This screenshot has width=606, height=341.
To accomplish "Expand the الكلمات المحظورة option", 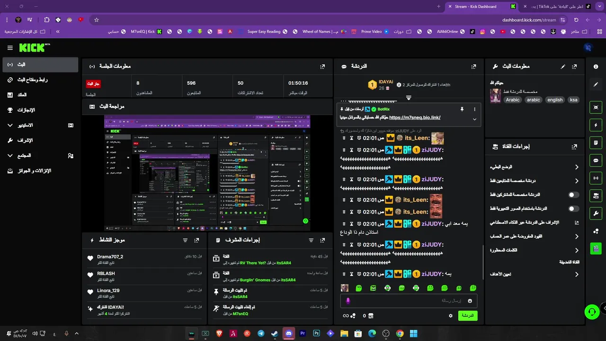I will 535,250.
